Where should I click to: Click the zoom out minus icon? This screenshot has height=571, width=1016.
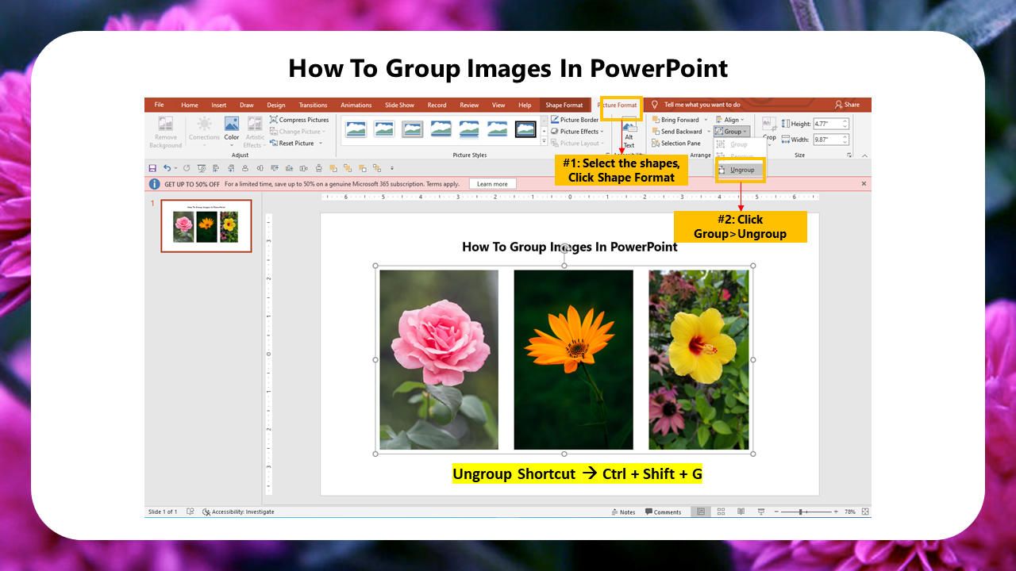point(777,512)
